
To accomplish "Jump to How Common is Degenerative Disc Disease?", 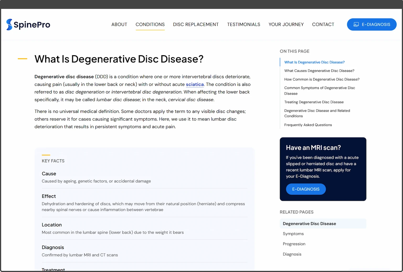I will pyautogui.click(x=322, y=79).
